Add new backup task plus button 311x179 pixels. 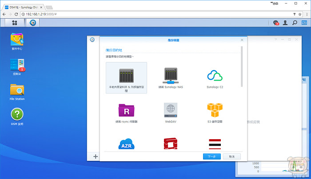point(96,156)
